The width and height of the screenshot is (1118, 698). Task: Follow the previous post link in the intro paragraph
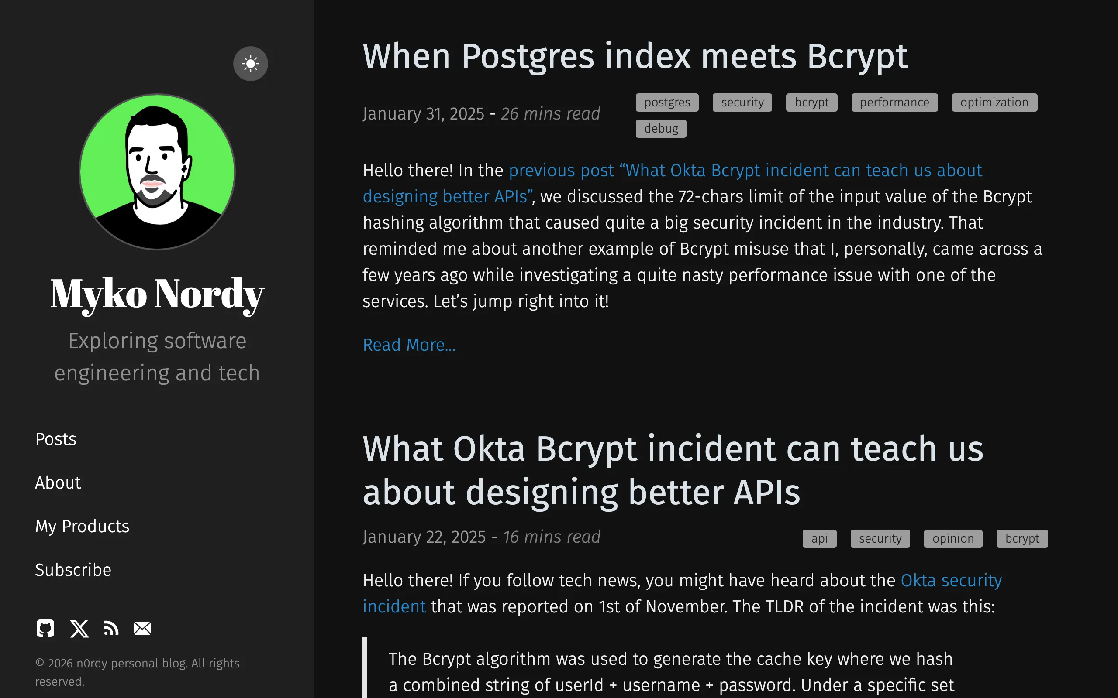click(x=673, y=183)
